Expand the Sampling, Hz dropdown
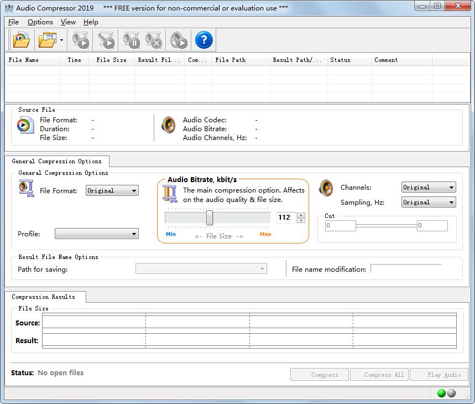The image size is (475, 404). click(x=428, y=203)
